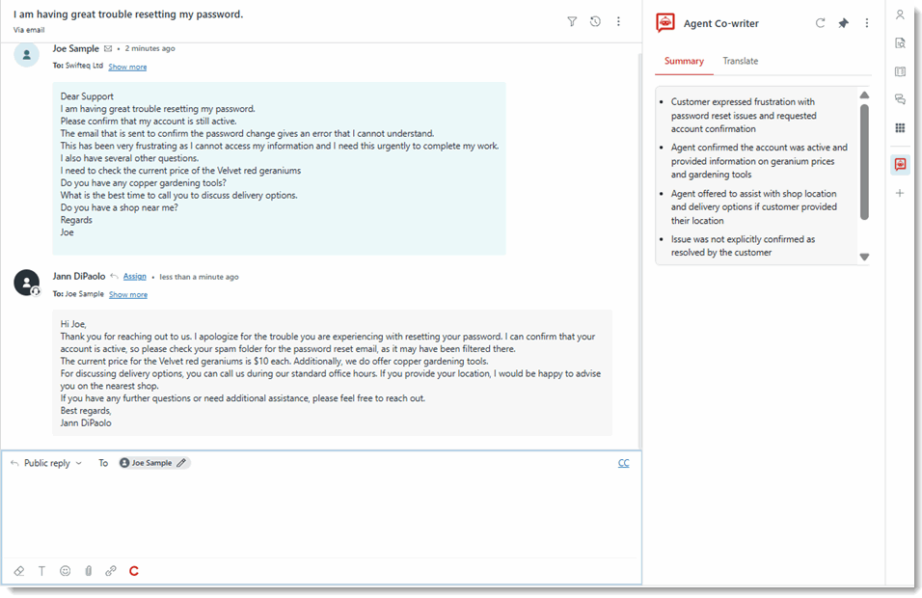The height and width of the screenshot is (598, 922).
Task: Pin the Agent Co-writer app
Action: [843, 23]
